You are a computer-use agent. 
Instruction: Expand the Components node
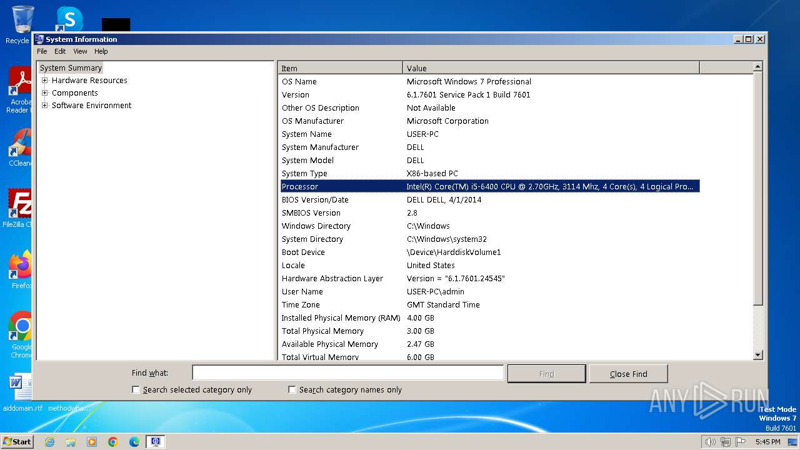click(44, 92)
